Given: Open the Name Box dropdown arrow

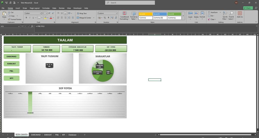Looking at the screenshot, I should coord(19,26).
